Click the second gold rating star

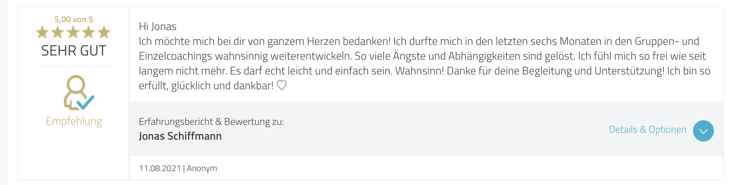[58, 32]
